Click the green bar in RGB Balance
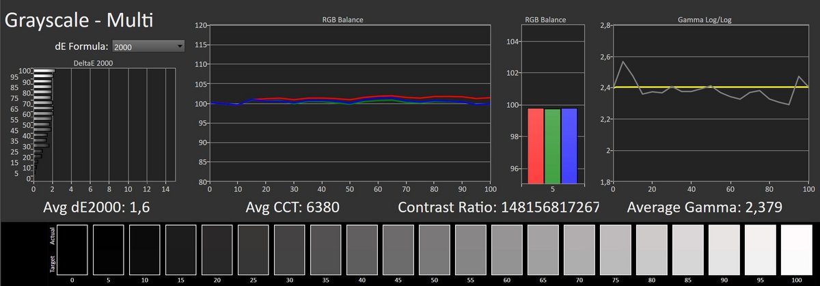820x286 pixels. coord(553,145)
